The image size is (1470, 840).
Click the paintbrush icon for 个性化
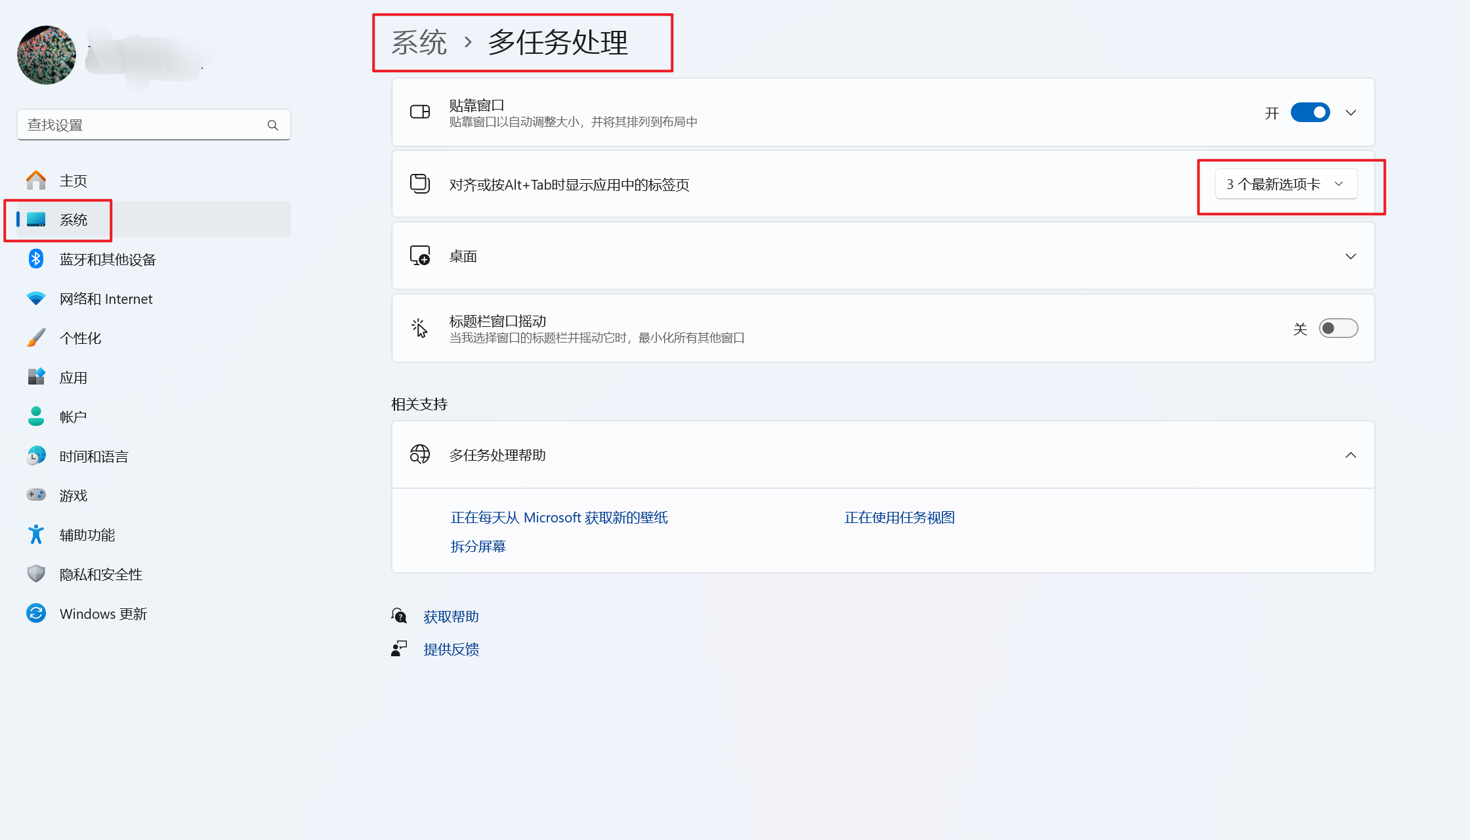coord(36,338)
